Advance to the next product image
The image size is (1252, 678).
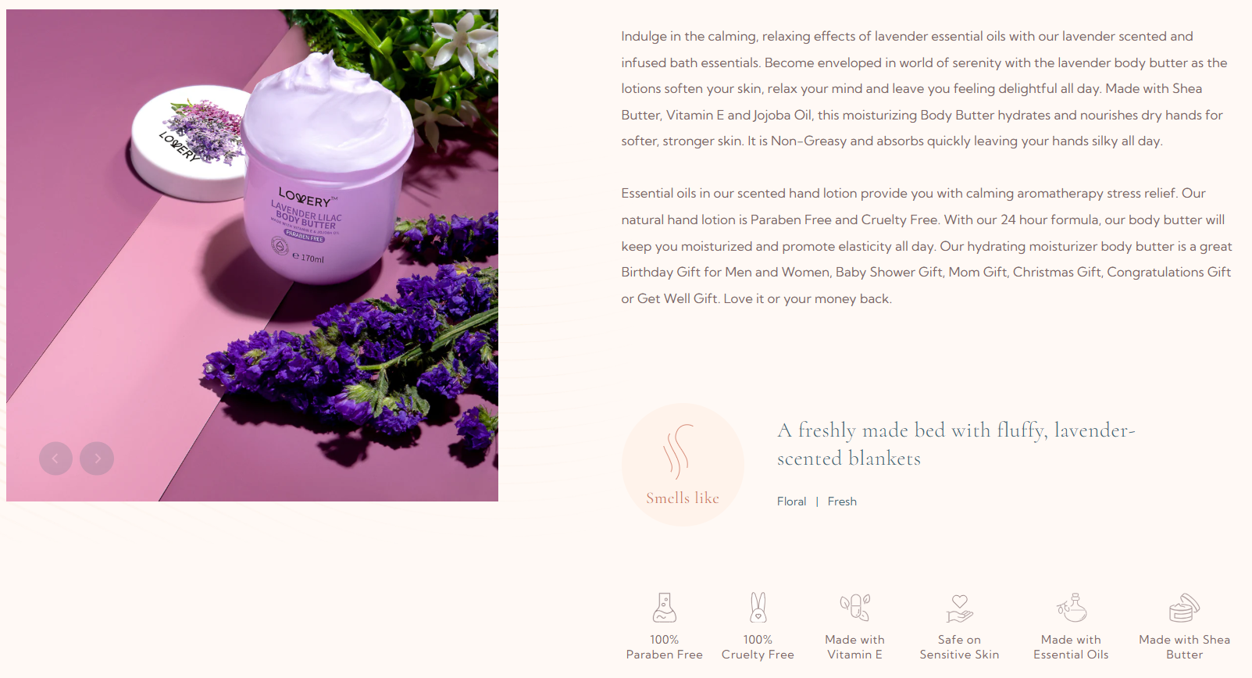click(x=97, y=459)
